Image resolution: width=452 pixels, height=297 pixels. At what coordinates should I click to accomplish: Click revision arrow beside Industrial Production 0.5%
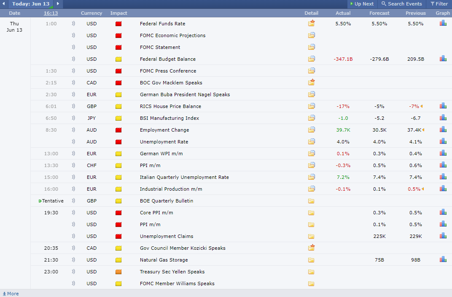point(422,189)
